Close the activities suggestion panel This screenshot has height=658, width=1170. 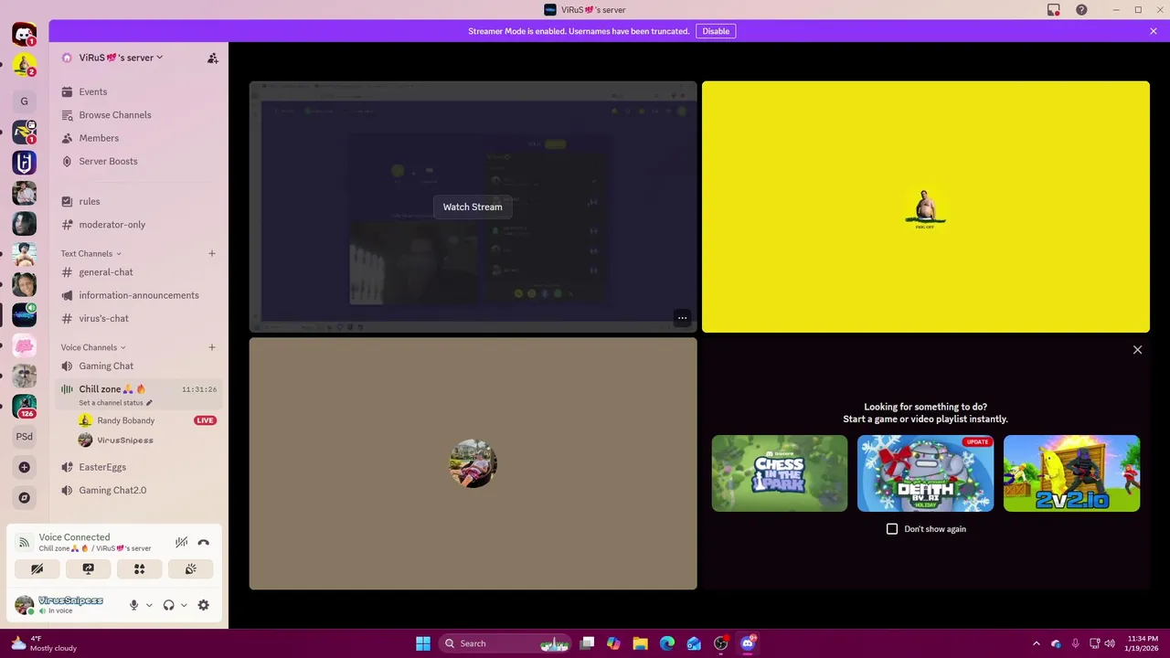[x=1137, y=350]
